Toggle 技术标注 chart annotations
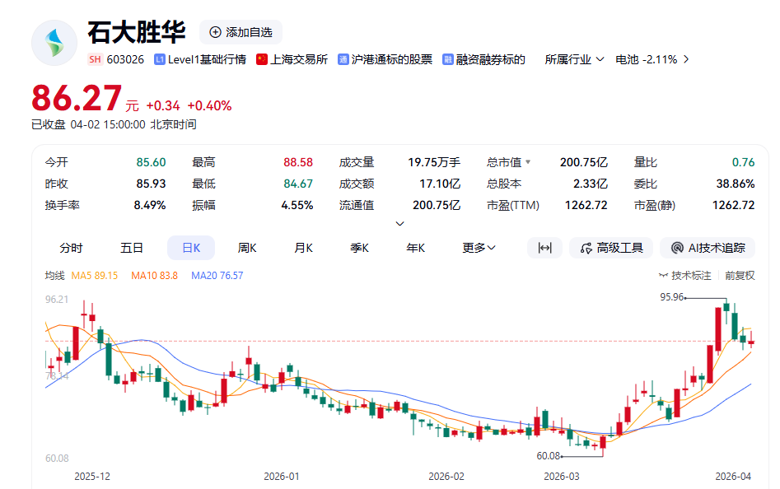Screen dimensions: 780x489 (685, 276)
